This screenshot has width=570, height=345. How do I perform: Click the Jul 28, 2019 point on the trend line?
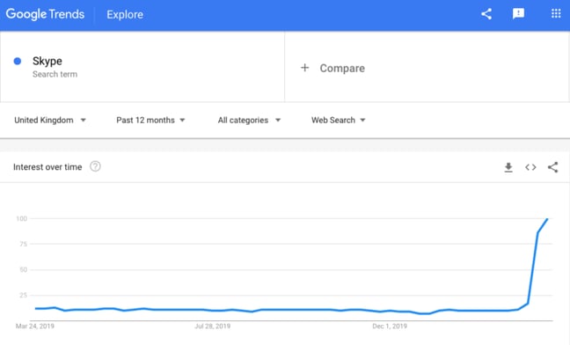coord(213,311)
